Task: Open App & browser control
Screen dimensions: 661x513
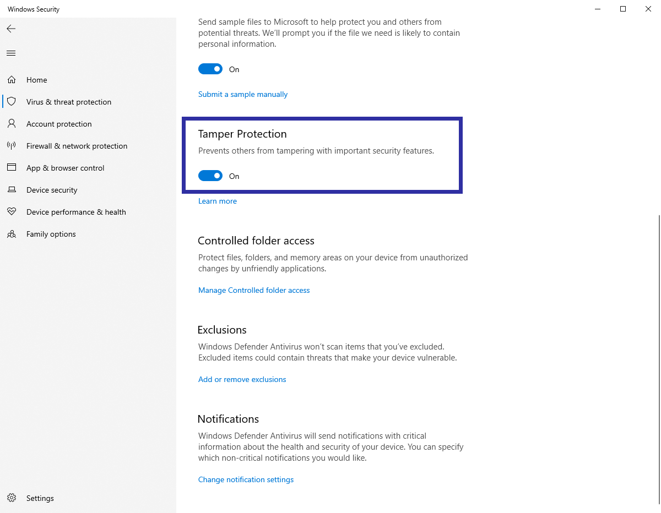Action: coord(66,167)
